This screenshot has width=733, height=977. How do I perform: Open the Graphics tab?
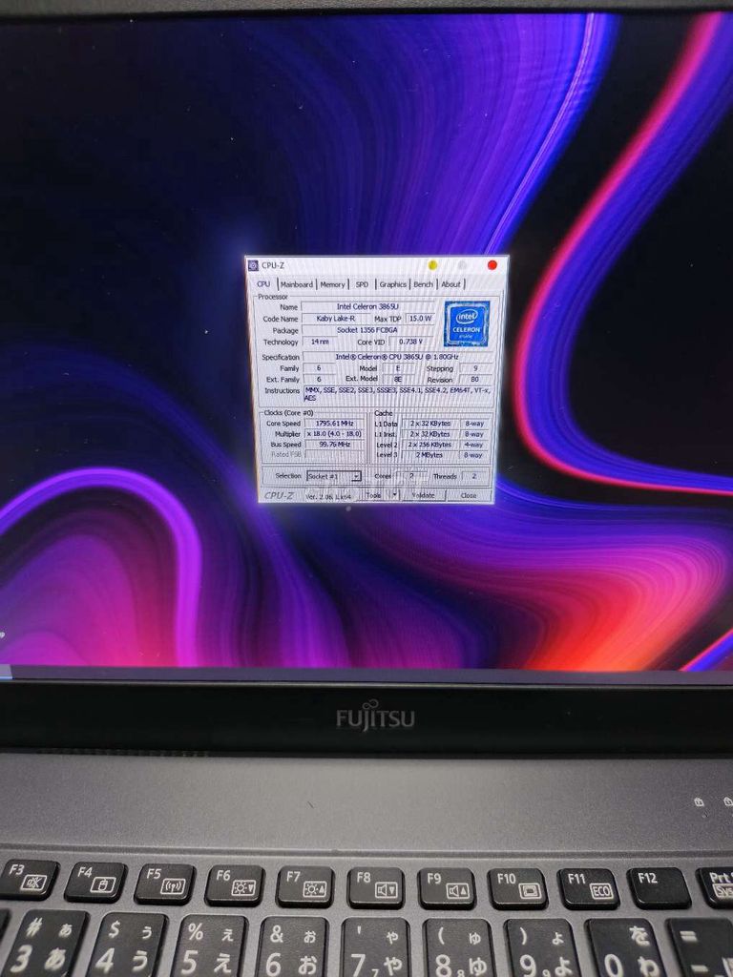point(392,284)
